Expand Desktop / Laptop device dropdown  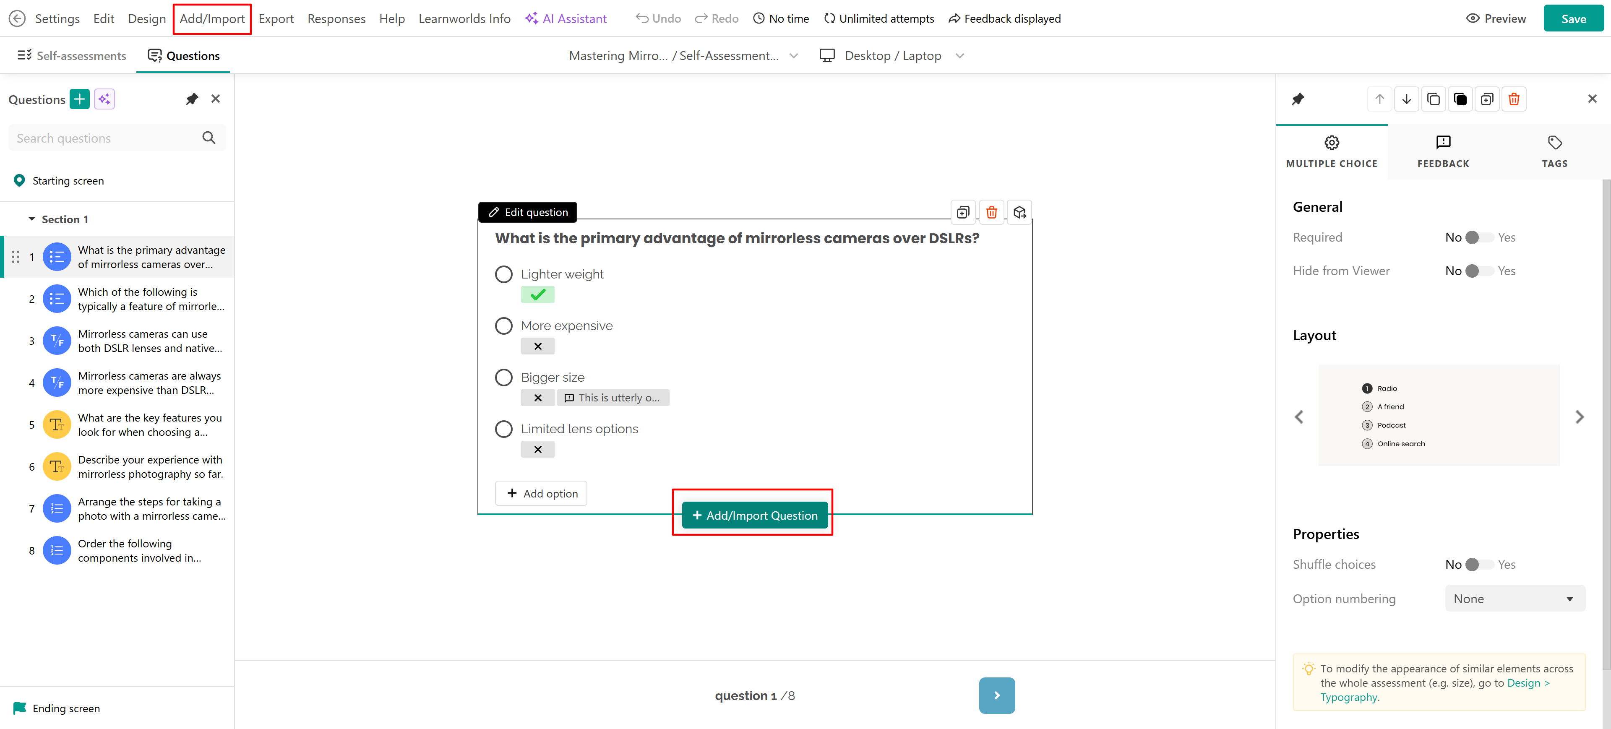click(x=959, y=56)
